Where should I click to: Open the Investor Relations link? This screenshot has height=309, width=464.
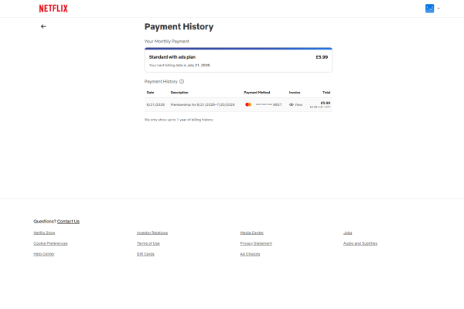152,233
